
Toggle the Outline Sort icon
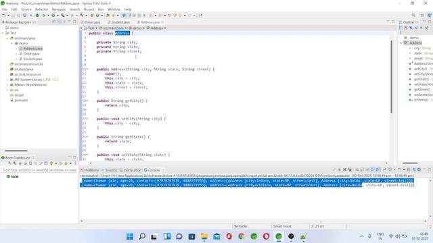pyautogui.click(x=406, y=28)
